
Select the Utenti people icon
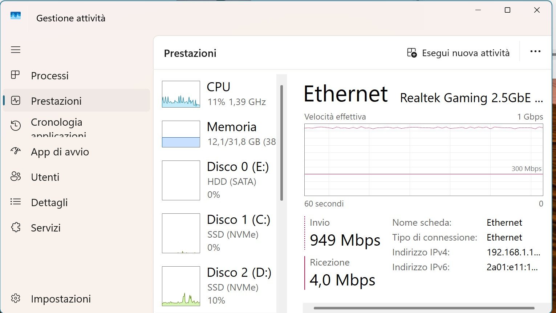coord(16,176)
